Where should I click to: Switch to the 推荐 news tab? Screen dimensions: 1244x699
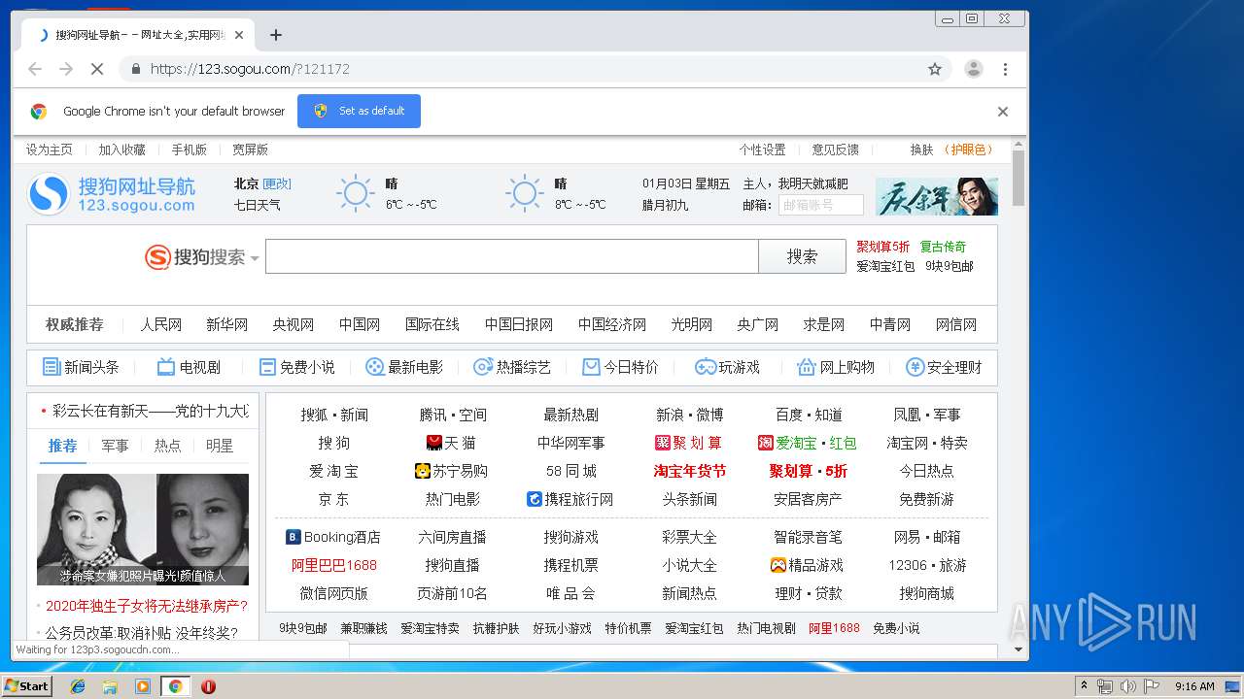[x=62, y=446]
